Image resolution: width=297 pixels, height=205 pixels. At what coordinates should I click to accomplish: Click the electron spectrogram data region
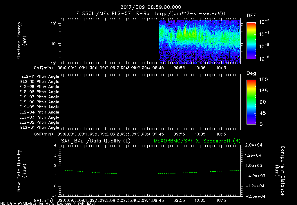(200, 42)
